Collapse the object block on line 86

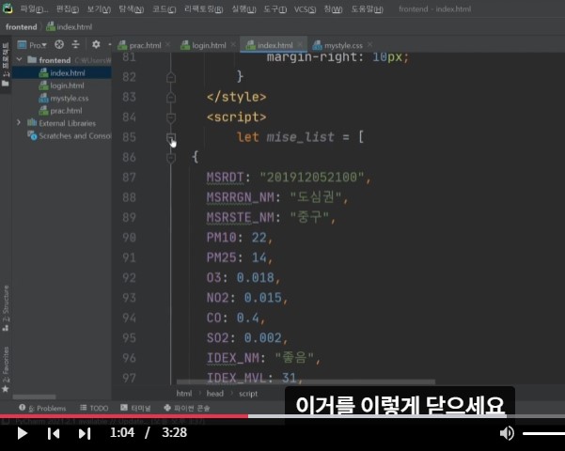[x=171, y=158]
